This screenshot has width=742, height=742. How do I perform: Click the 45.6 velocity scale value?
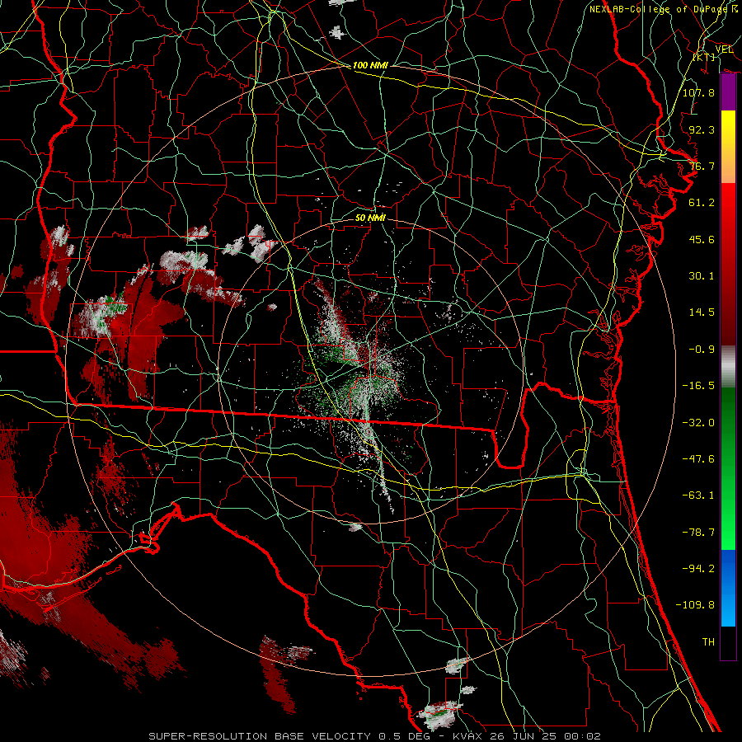click(x=702, y=239)
